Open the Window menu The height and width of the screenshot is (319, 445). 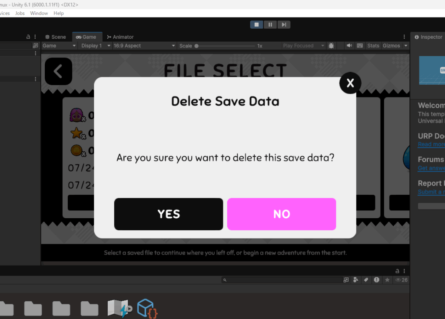pyautogui.click(x=39, y=13)
